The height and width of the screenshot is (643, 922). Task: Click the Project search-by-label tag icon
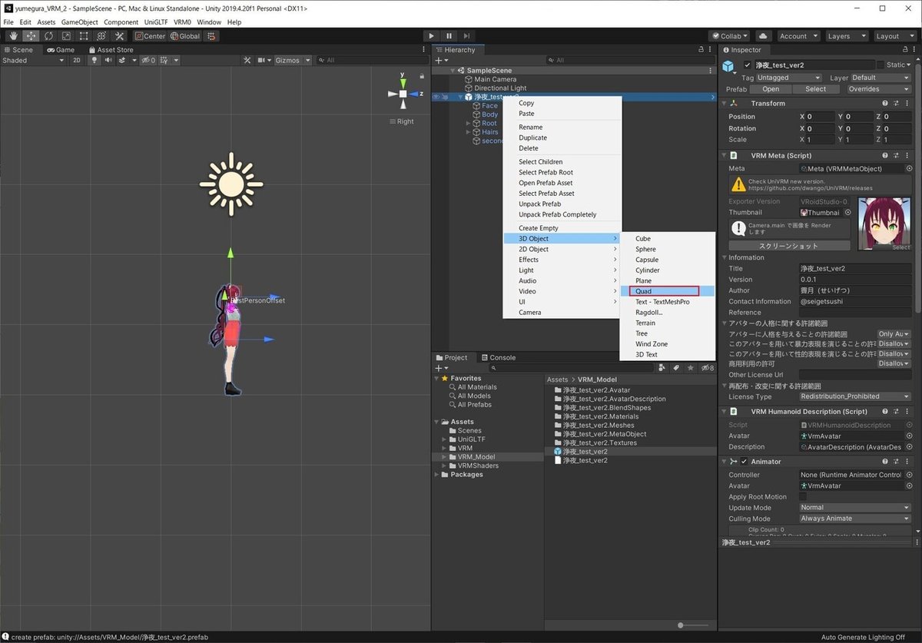[676, 368]
